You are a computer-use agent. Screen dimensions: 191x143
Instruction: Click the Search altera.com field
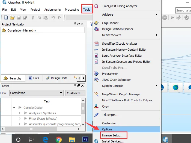183,10
